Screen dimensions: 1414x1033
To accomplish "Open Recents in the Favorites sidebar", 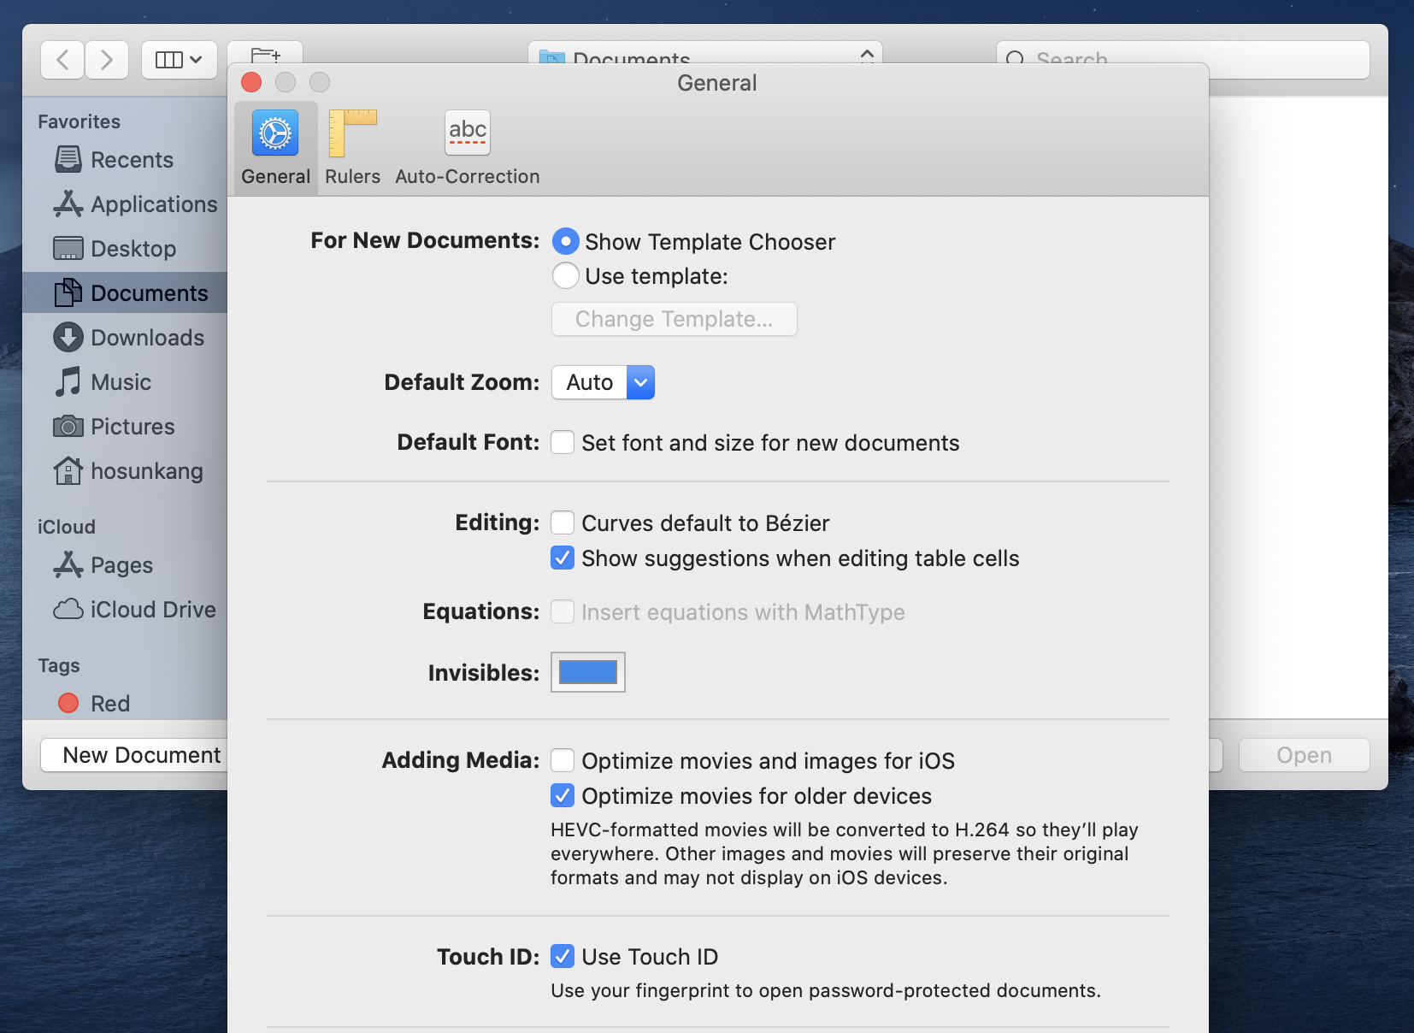I will tap(125, 160).
